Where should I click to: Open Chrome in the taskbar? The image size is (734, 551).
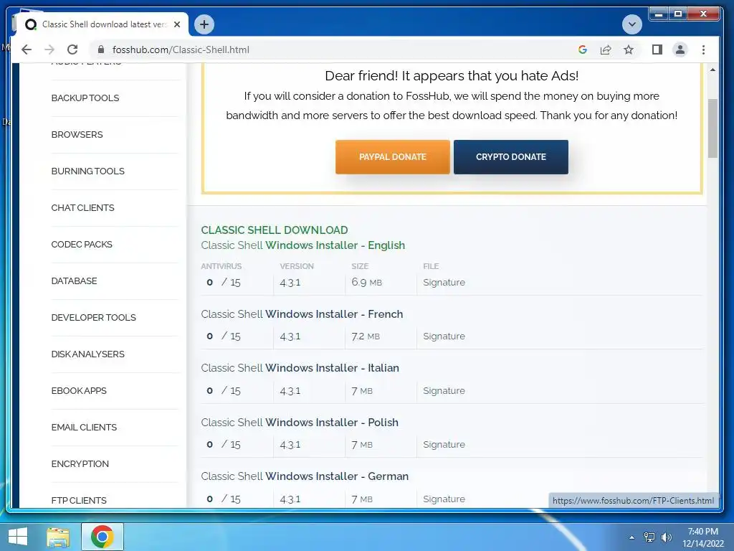coord(103,537)
